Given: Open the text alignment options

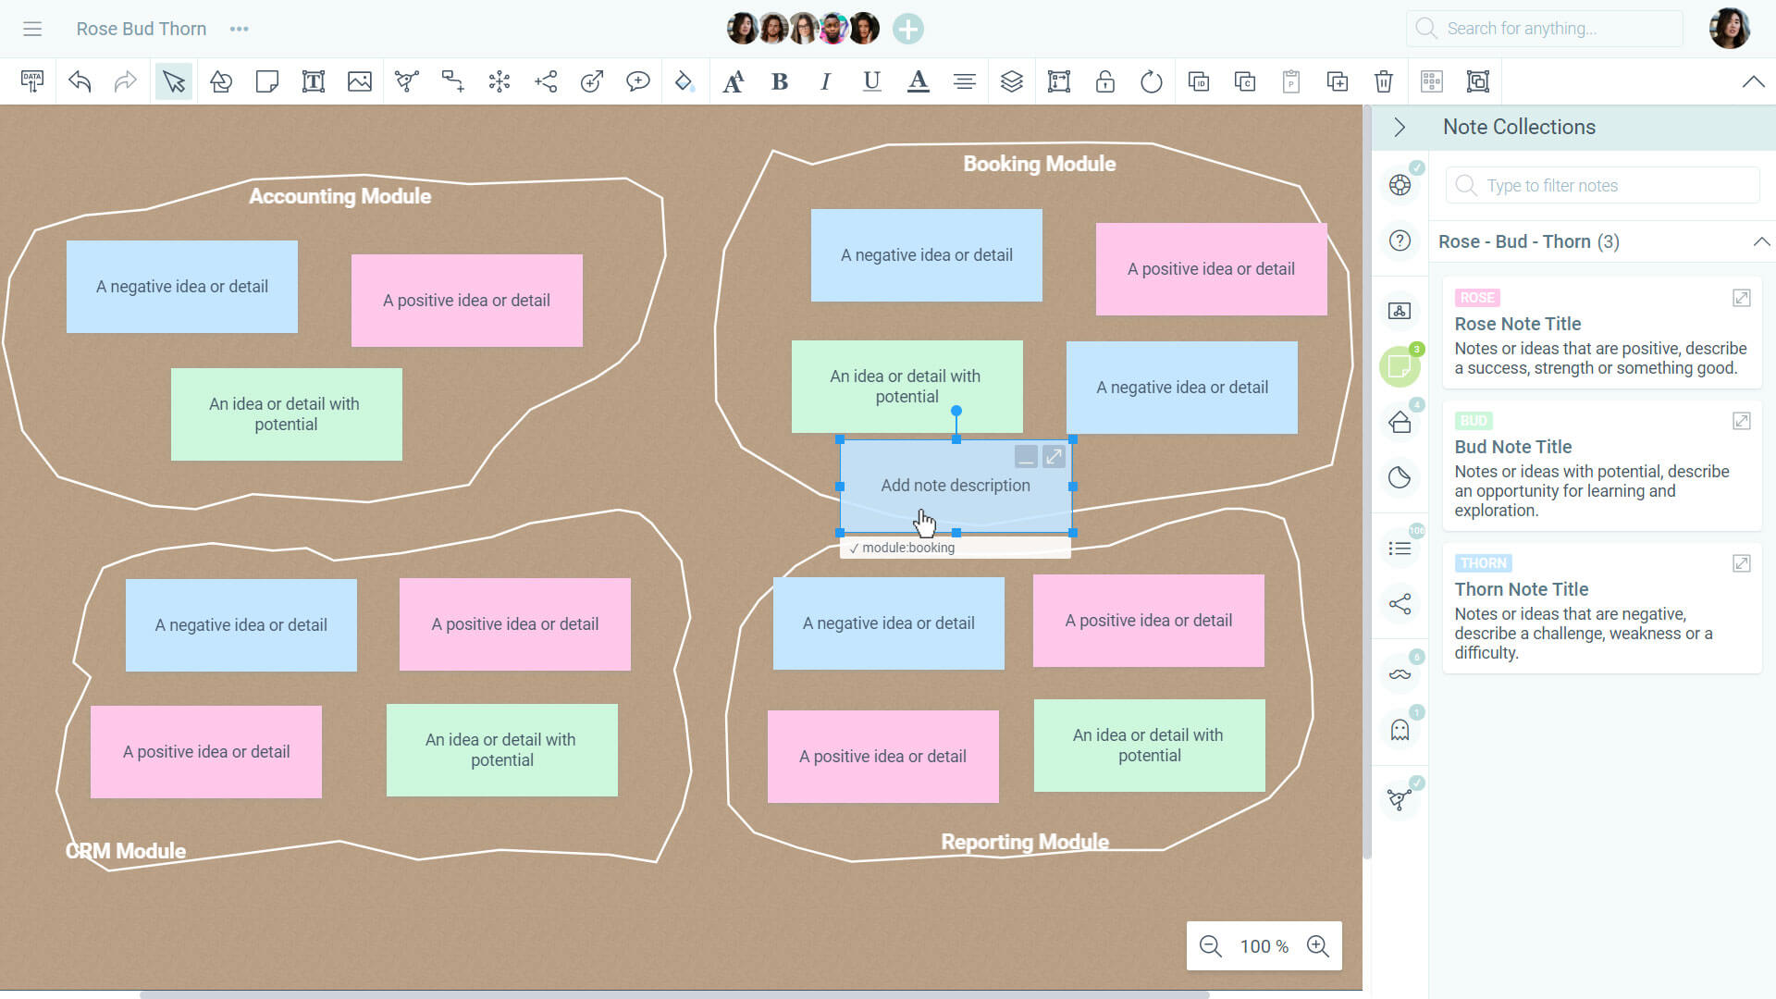Looking at the screenshot, I should (964, 81).
